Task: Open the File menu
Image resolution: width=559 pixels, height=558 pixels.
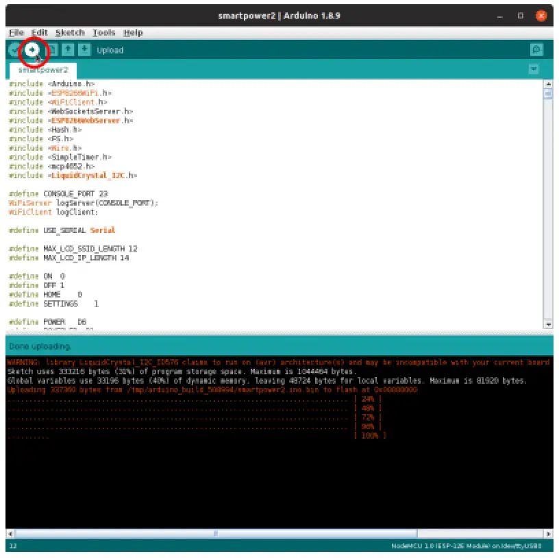Action: click(x=16, y=32)
